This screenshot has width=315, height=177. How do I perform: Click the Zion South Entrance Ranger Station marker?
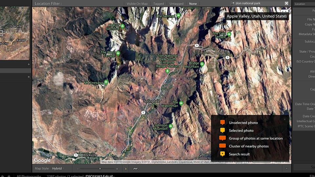167,71
